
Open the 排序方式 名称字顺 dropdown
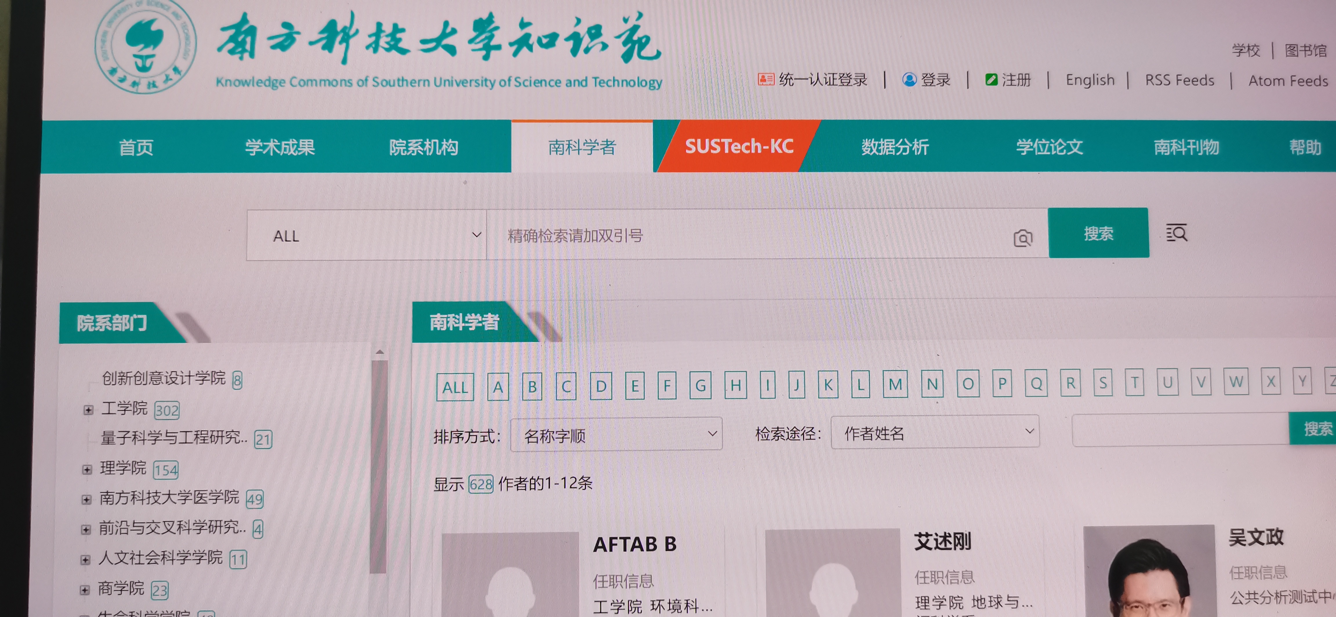[616, 435]
